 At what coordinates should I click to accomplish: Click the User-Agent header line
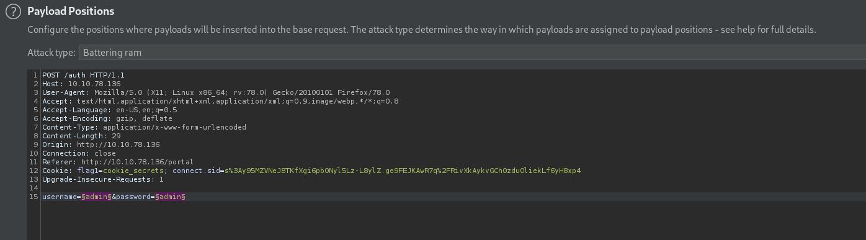point(216,92)
